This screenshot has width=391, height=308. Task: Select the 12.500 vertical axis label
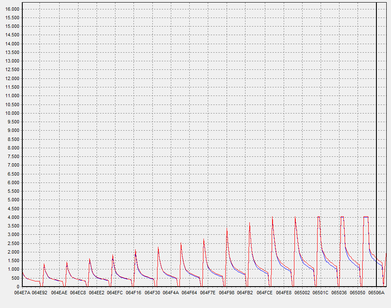coord(12,70)
